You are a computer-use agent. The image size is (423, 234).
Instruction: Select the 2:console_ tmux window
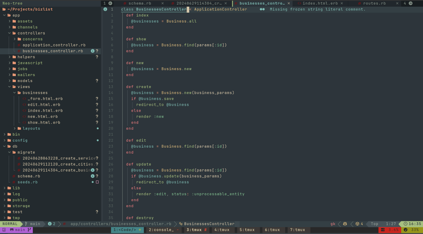point(161,229)
